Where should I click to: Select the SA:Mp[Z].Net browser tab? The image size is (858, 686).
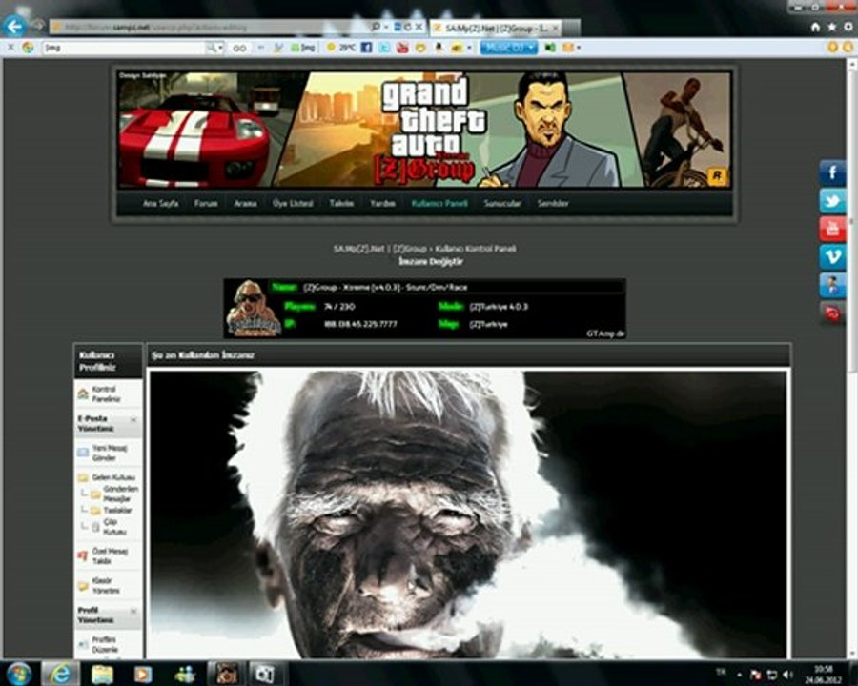pyautogui.click(x=493, y=28)
